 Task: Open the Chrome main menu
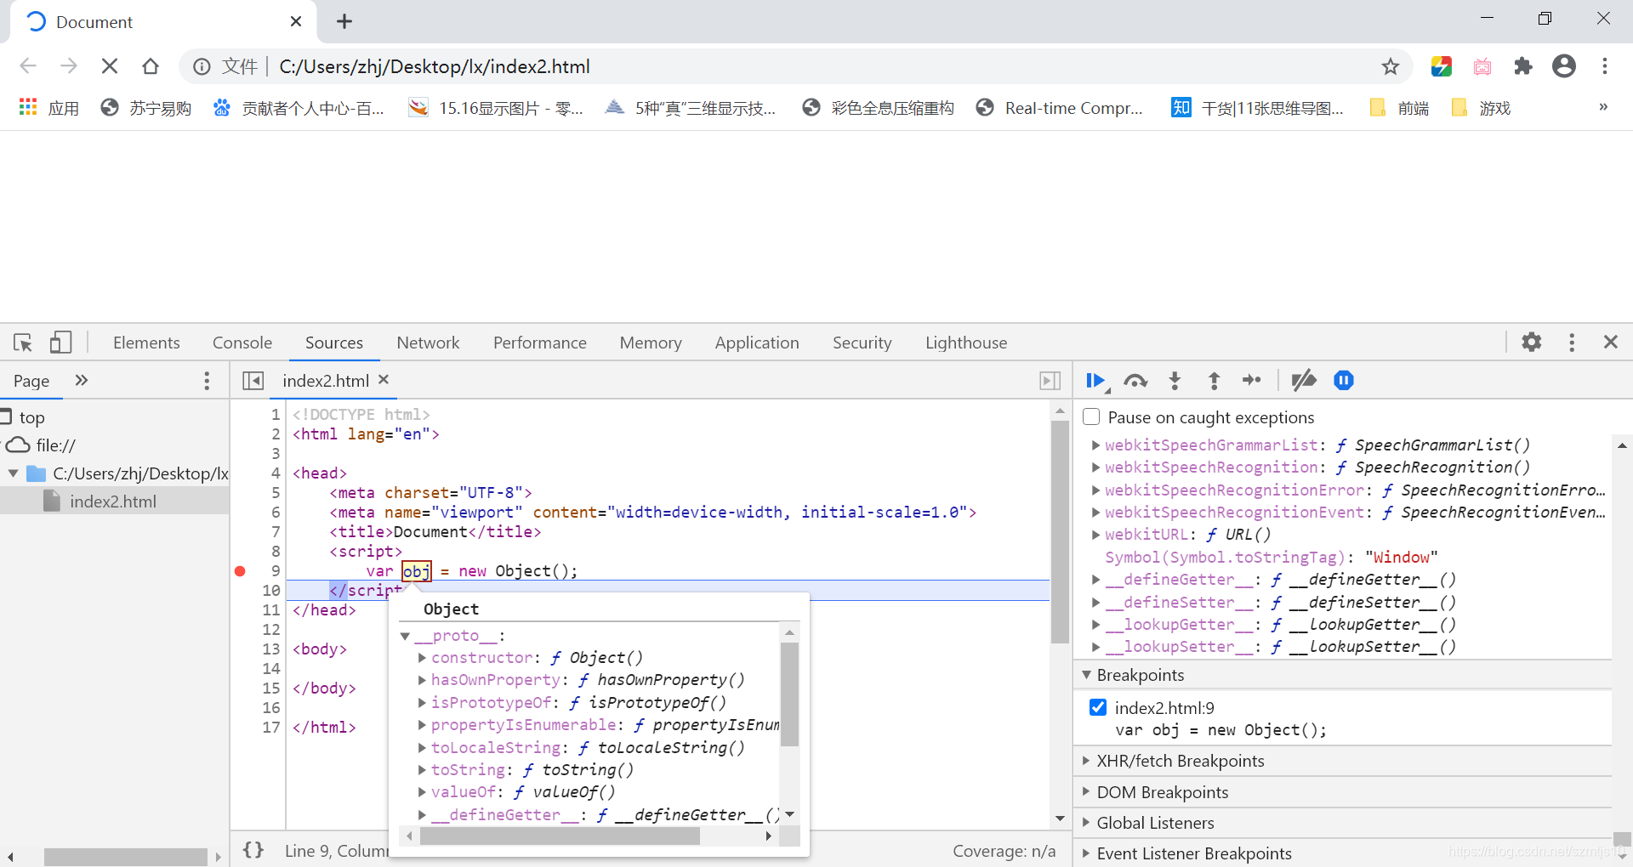coord(1605,66)
